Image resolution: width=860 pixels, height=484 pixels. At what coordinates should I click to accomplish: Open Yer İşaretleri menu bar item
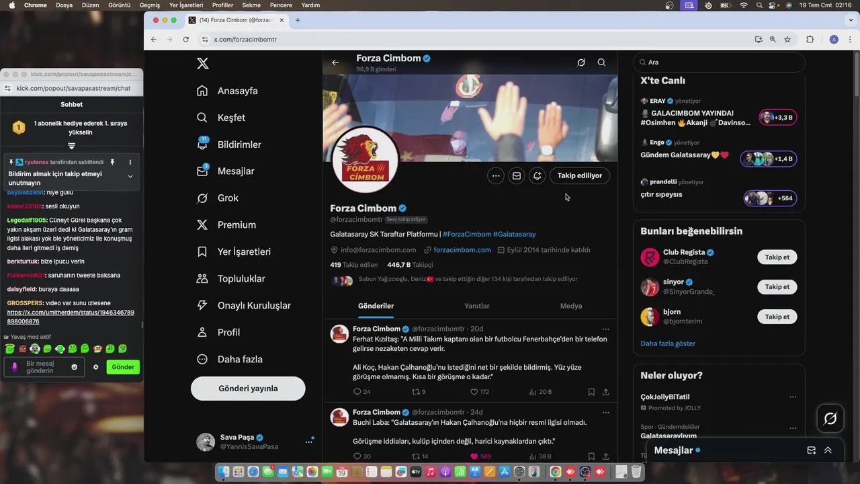coord(186,5)
